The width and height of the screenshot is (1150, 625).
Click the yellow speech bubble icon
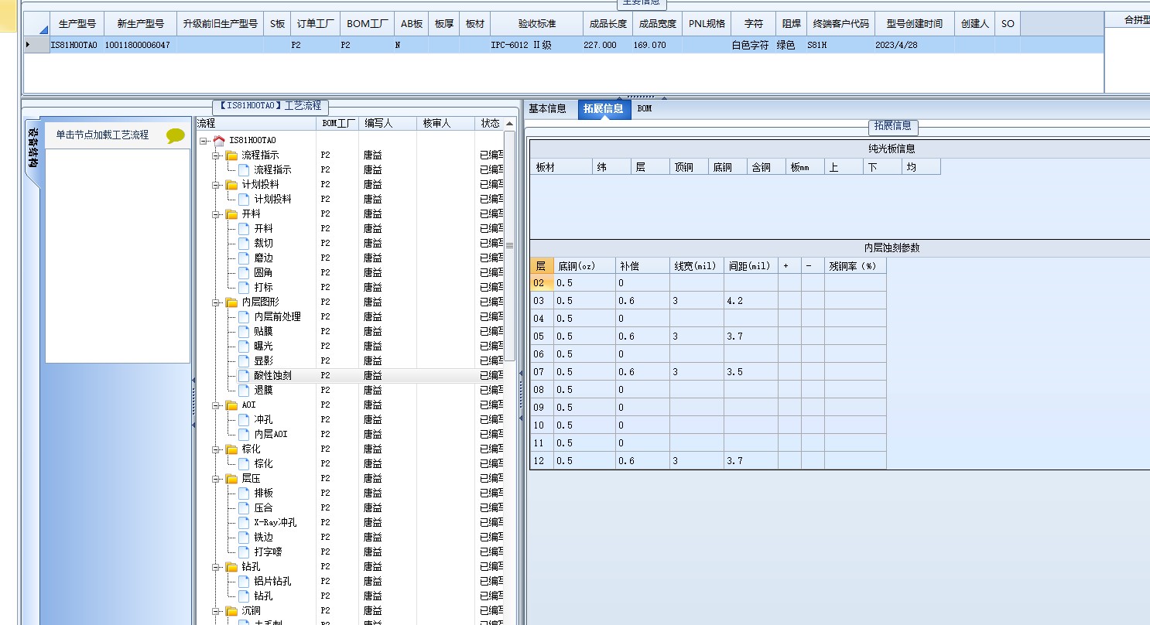(x=176, y=136)
